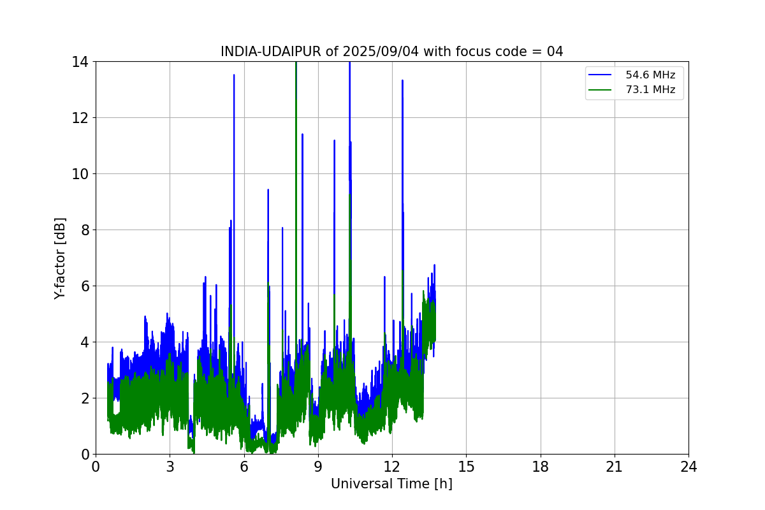Click x-axis tick label 21
The image size is (765, 510).
click(x=615, y=467)
